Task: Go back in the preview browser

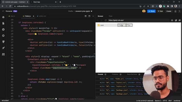Action: click(98, 20)
